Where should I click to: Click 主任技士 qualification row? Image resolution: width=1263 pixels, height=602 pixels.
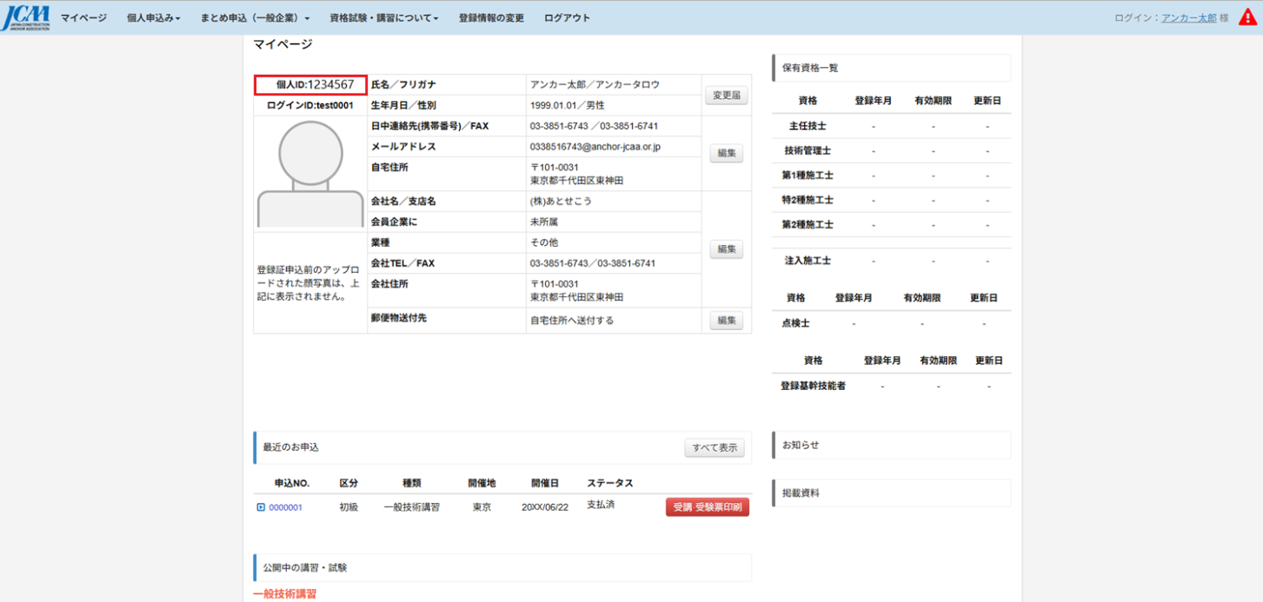point(891,126)
